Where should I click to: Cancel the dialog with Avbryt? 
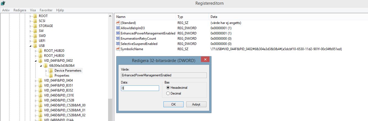tap(197, 104)
